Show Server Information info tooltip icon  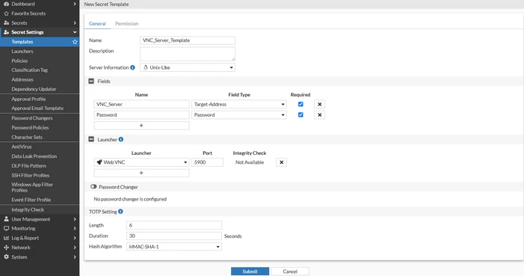point(132,67)
